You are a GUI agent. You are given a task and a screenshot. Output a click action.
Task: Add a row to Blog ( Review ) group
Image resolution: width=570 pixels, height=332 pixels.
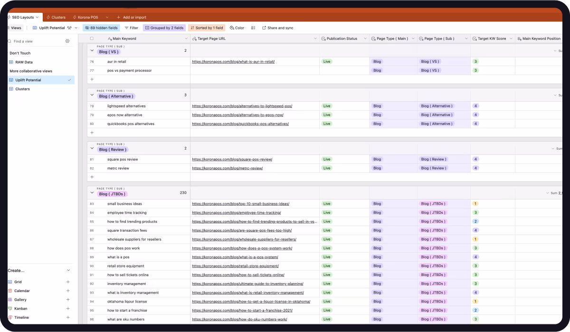(92, 177)
